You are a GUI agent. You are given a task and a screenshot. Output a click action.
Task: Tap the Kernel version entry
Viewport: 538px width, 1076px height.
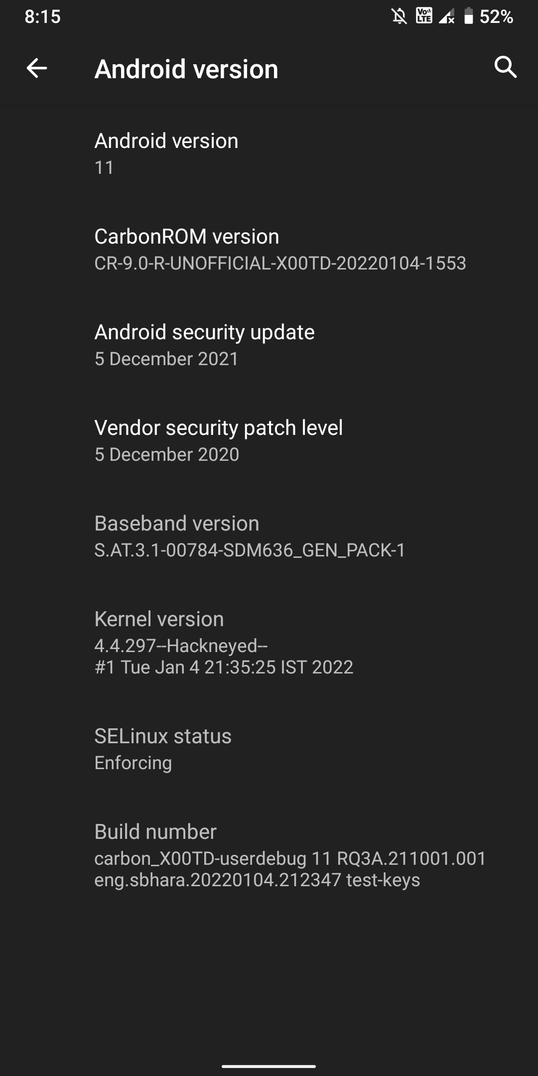(x=269, y=643)
